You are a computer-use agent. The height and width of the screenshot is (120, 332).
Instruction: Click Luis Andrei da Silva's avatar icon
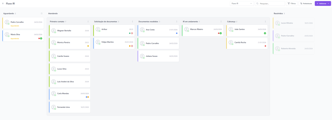(53, 82)
